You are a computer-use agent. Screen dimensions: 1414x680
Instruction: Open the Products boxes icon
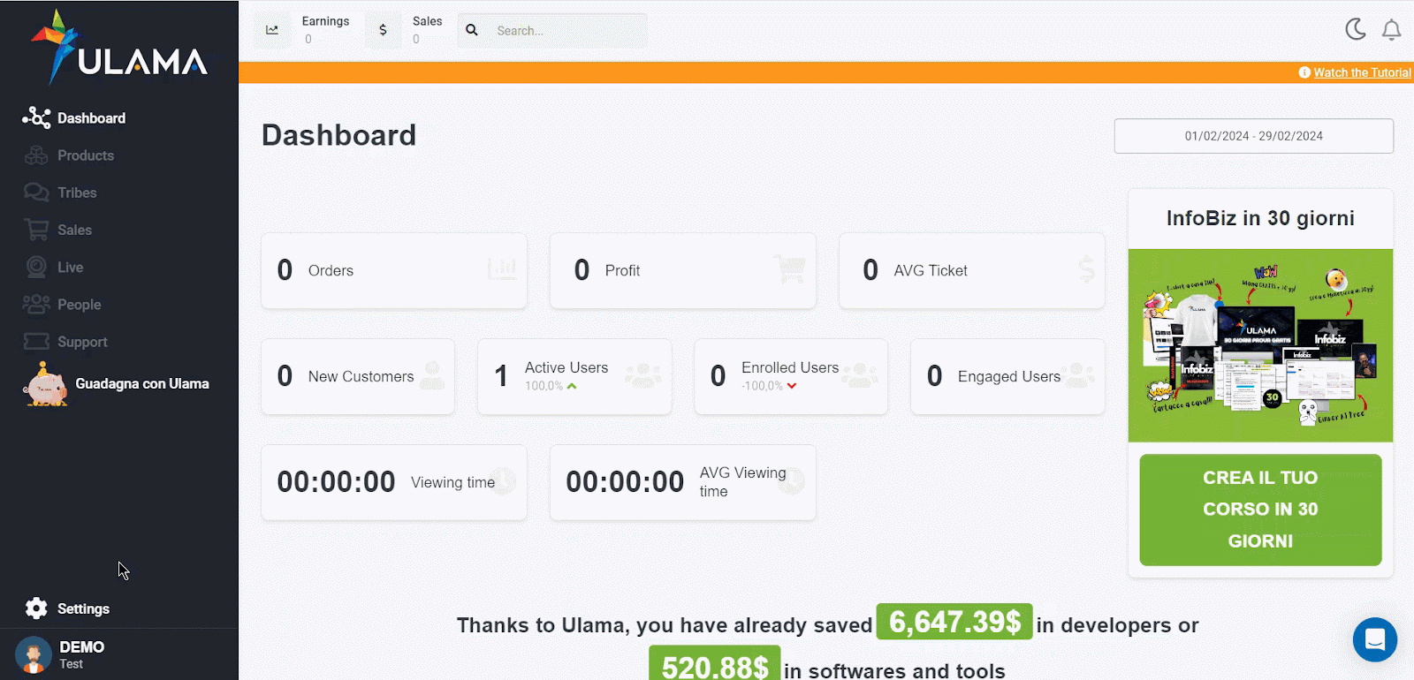click(36, 155)
